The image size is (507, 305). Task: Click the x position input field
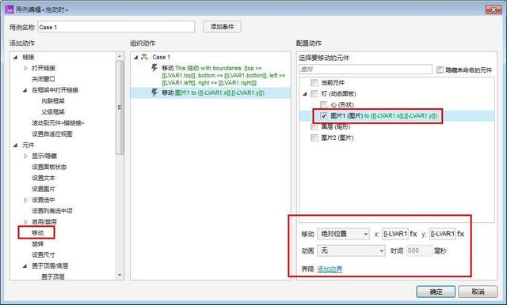point(395,234)
